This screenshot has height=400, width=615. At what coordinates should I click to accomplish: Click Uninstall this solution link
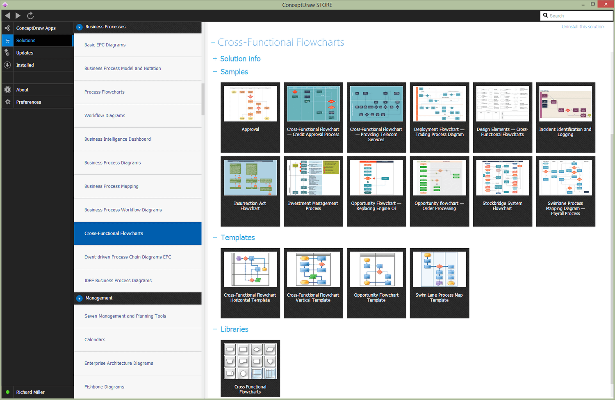pyautogui.click(x=583, y=27)
